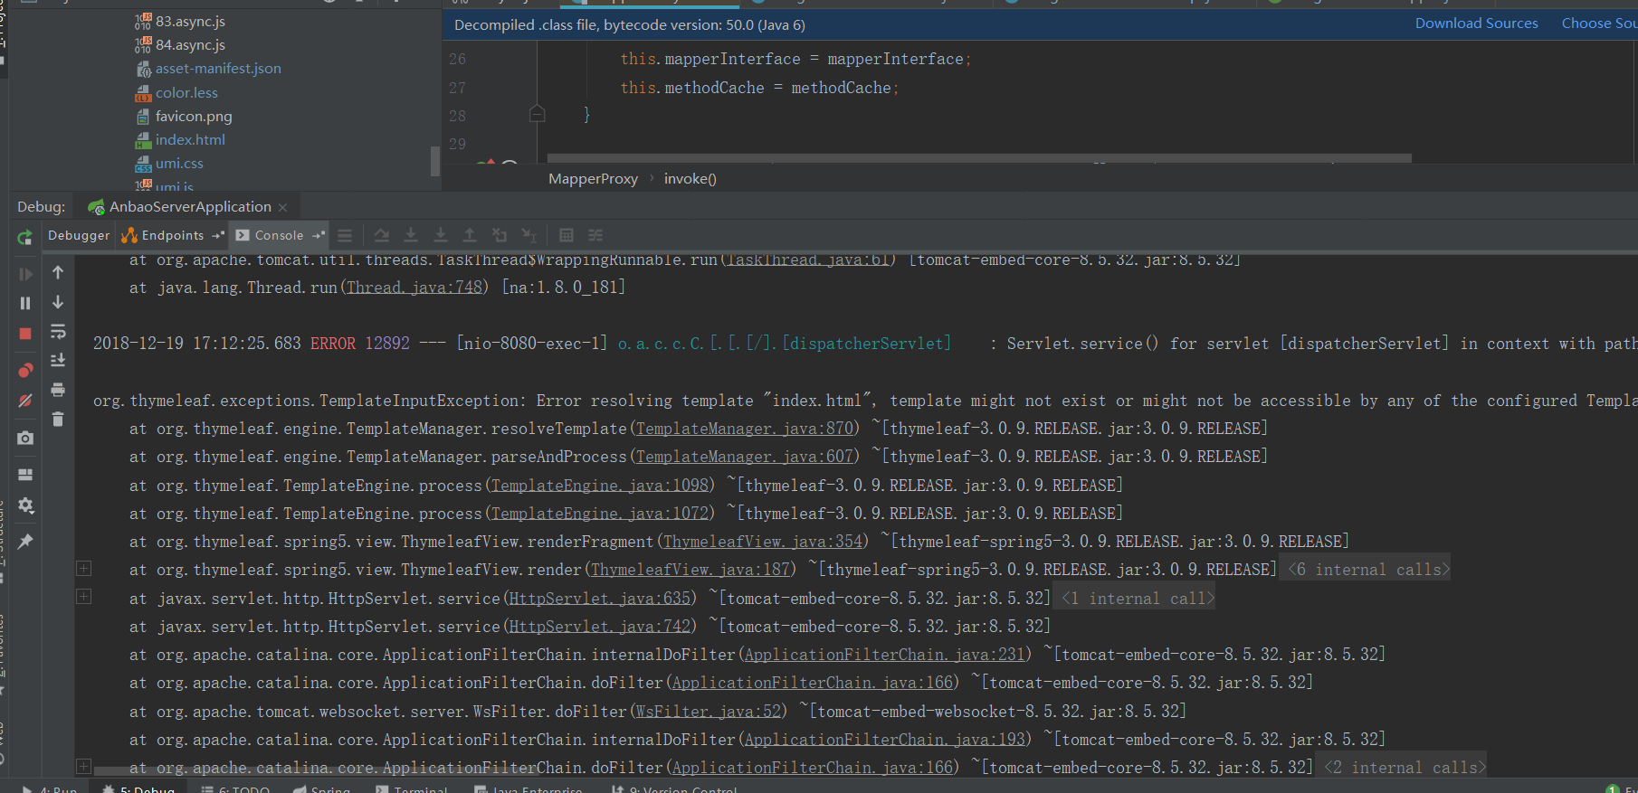Click the Step Out up-arrow icon
This screenshot has width=1638, height=793.
(x=470, y=235)
